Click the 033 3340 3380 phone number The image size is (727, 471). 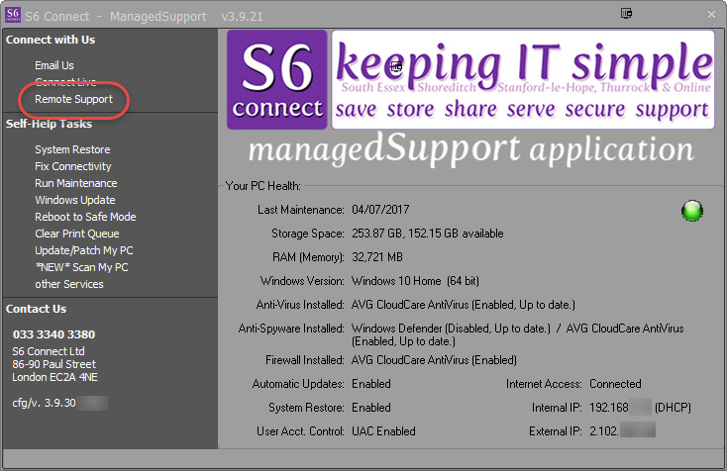(53, 334)
